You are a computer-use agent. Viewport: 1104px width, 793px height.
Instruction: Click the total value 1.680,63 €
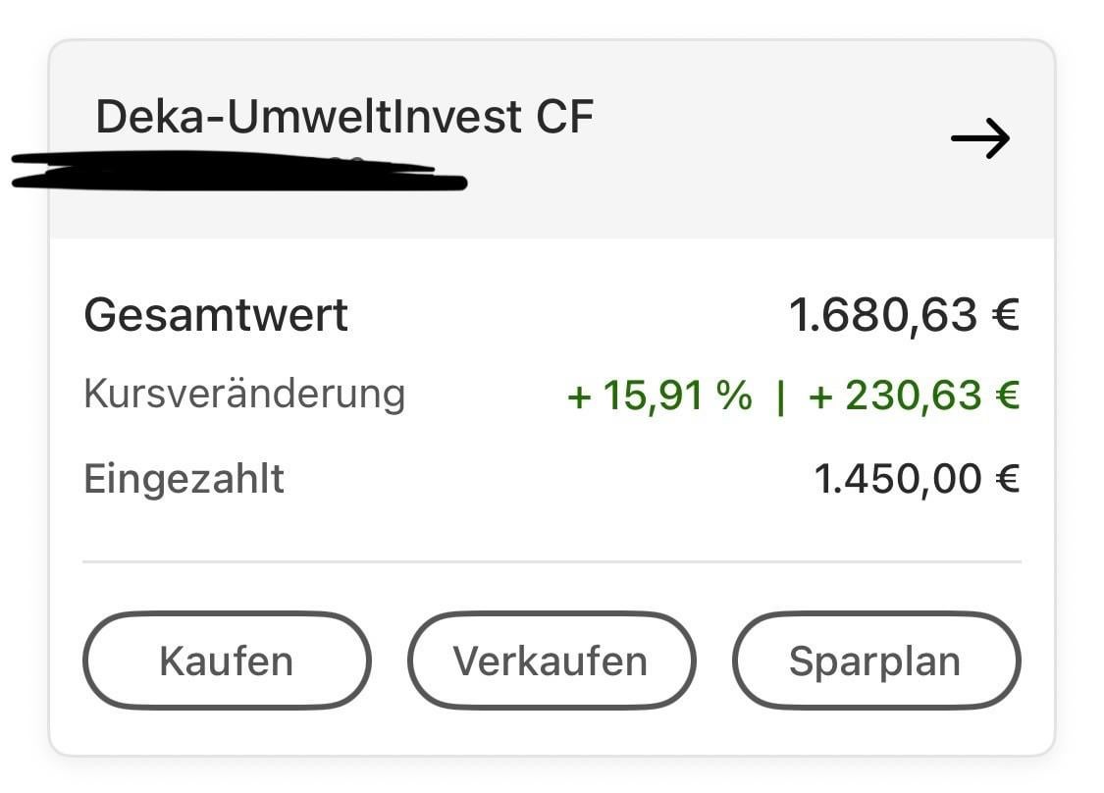click(903, 315)
